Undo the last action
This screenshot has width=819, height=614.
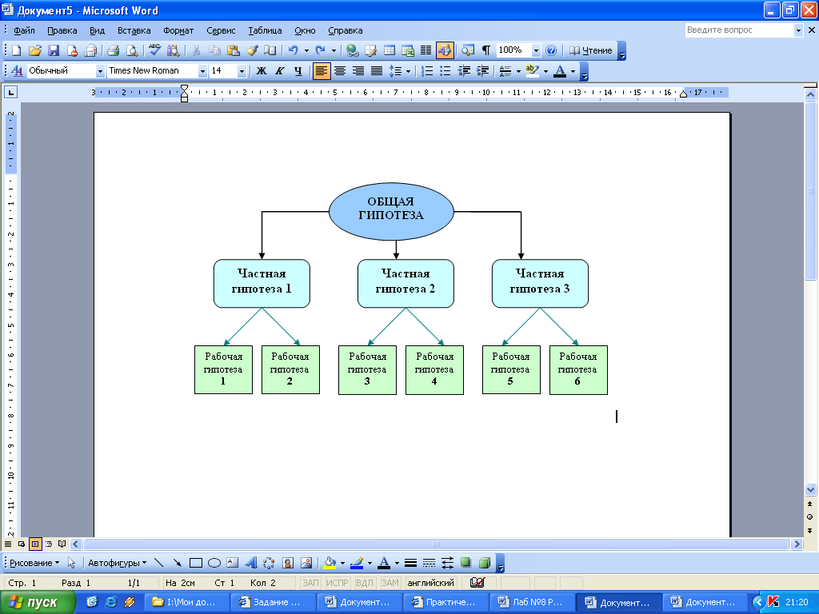pos(293,50)
